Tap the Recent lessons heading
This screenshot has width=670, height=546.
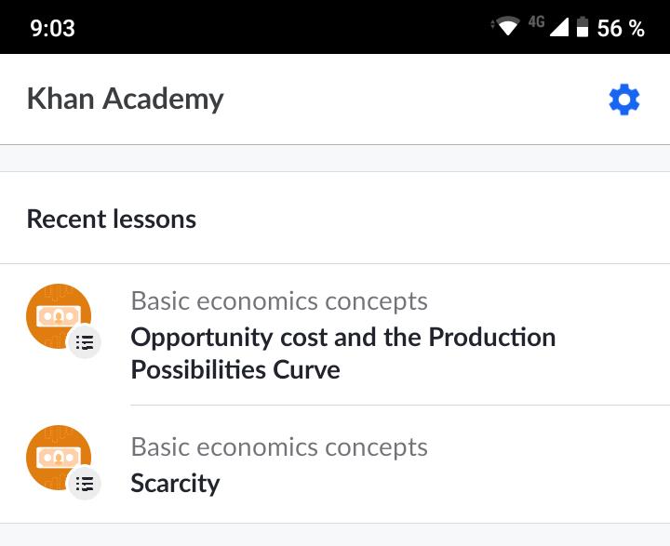point(112,220)
